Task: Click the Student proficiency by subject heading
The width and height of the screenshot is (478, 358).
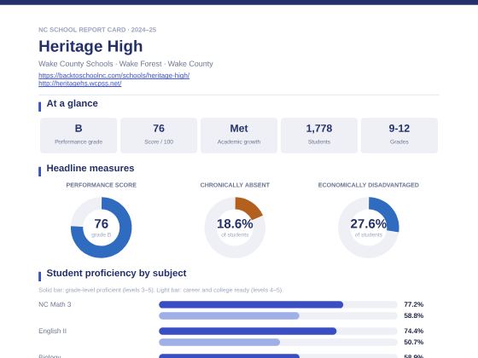Action: [x=116, y=273]
